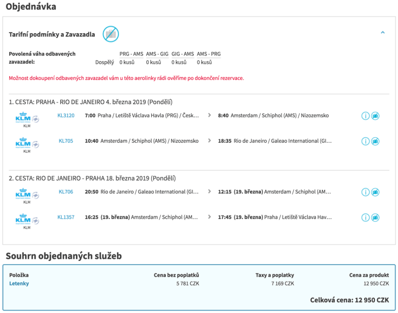Open info icon for flight KL3120
The width and height of the screenshot is (398, 313).
click(x=366, y=116)
